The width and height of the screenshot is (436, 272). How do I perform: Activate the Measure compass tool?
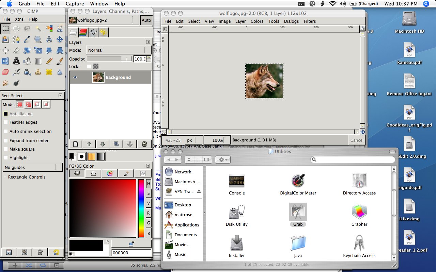[x=49, y=39]
